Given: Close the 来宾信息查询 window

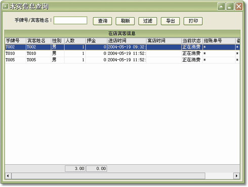Looking at the screenshot, I should (x=239, y=7).
